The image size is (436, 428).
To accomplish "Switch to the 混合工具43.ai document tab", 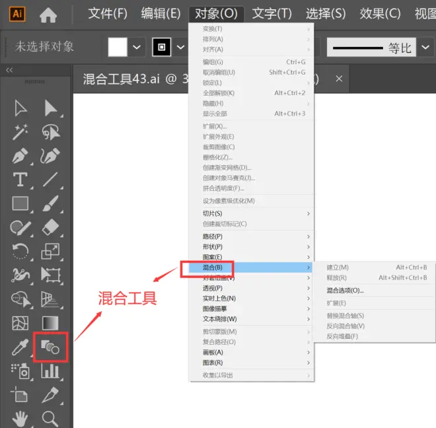I will (135, 79).
